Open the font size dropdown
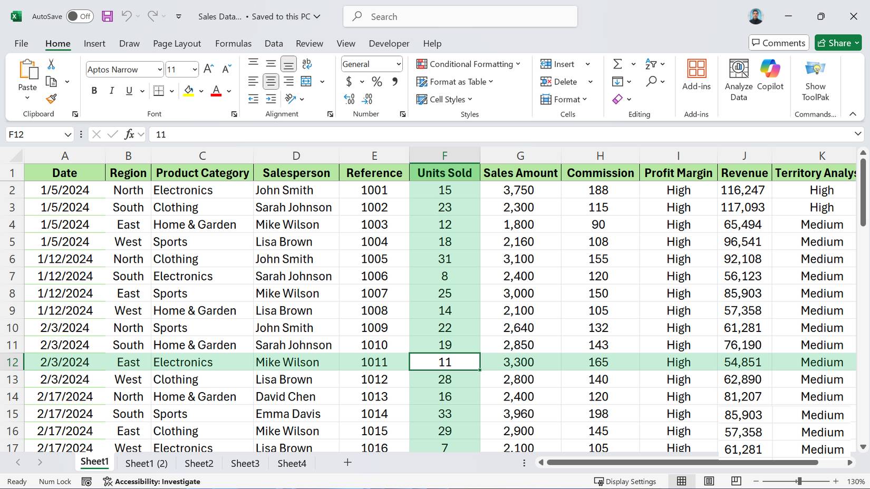The height and width of the screenshot is (489, 870). click(x=194, y=69)
